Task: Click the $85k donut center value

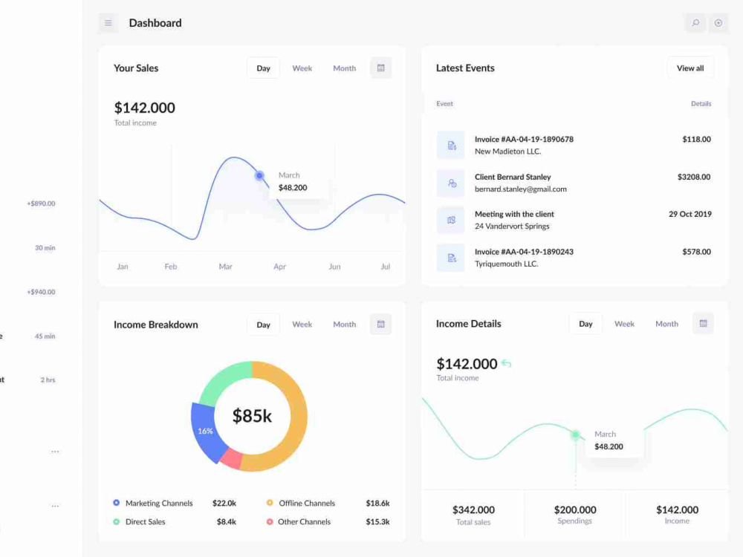Action: pos(252,416)
